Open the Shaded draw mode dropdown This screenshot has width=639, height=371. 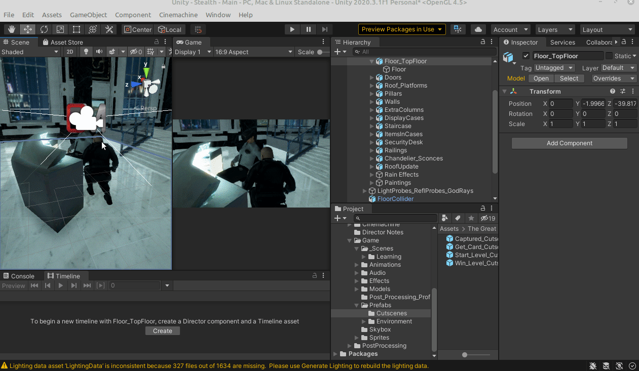(30, 52)
